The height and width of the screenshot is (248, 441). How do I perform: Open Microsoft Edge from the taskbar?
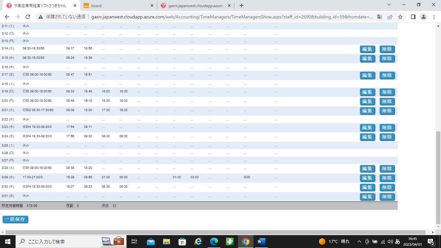[214, 242]
